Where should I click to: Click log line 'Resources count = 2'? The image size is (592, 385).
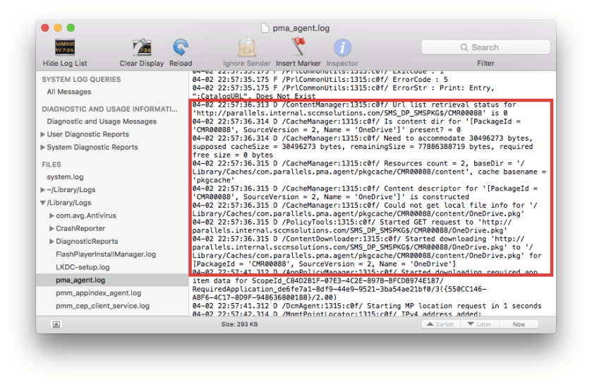point(369,172)
